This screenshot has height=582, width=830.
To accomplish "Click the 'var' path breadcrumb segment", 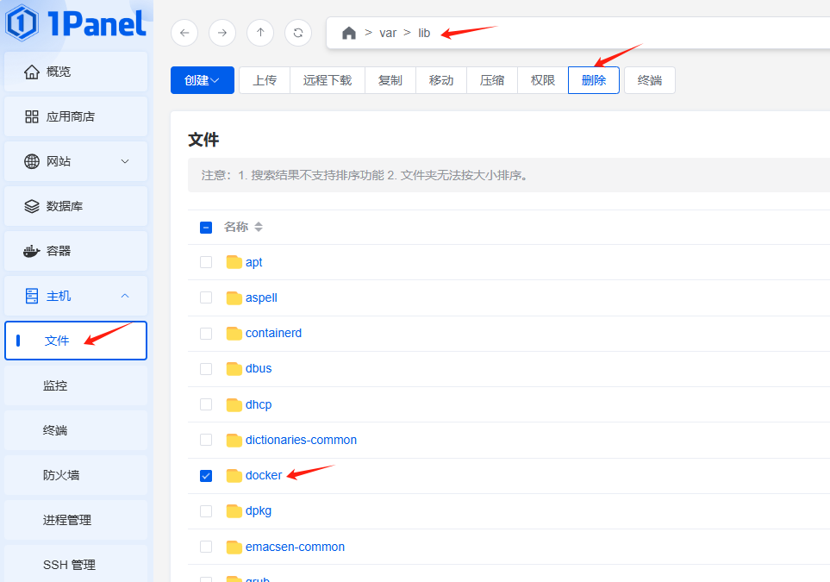I will [388, 33].
